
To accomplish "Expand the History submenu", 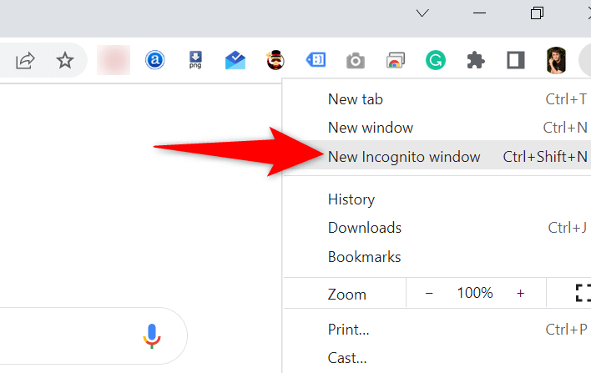I will pyautogui.click(x=351, y=199).
